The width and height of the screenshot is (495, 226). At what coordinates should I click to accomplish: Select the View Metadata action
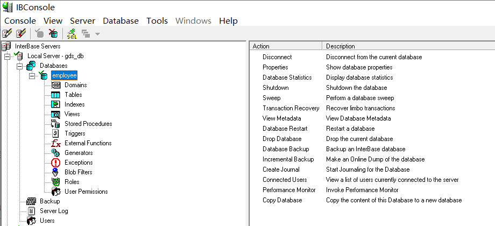click(x=281, y=118)
